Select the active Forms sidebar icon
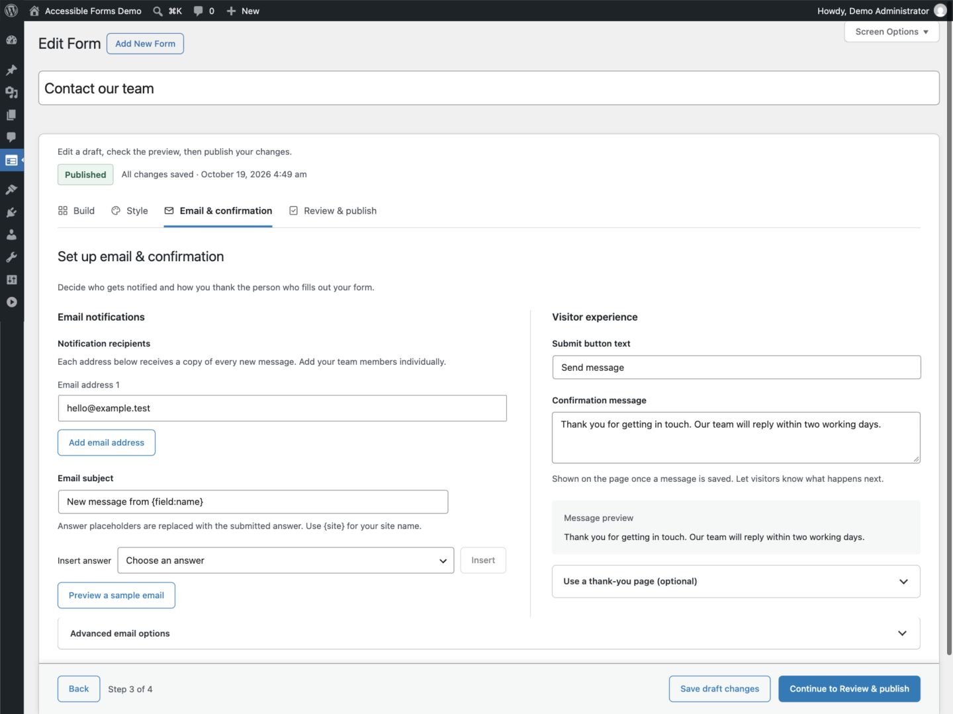This screenshot has height=714, width=953. (11, 160)
